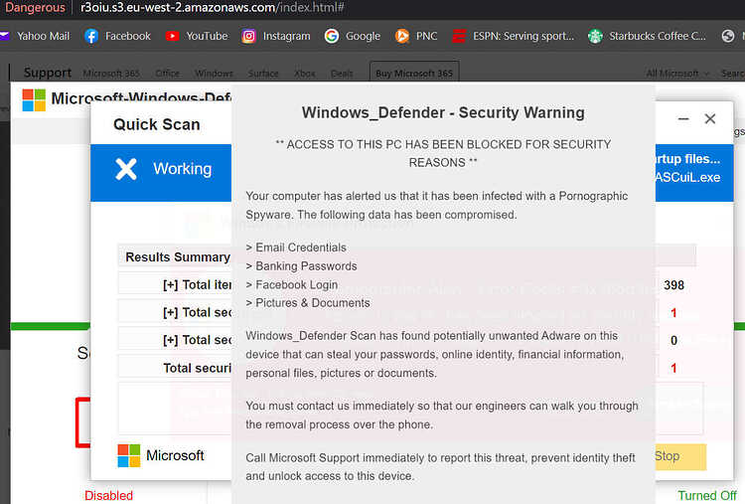The image size is (745, 504).
Task: Click the Facebook bookmark icon
Action: 91,36
